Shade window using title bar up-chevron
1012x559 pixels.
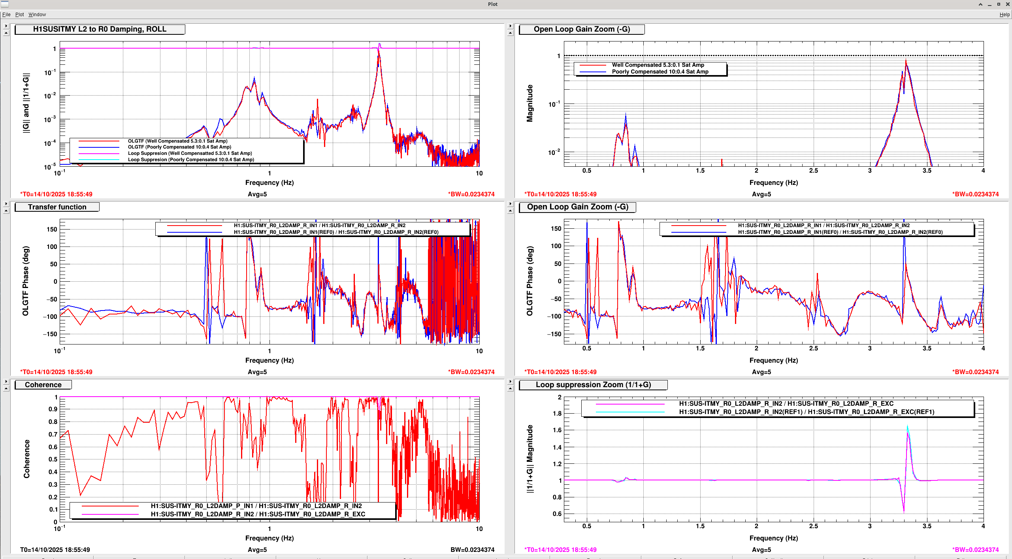point(980,4)
